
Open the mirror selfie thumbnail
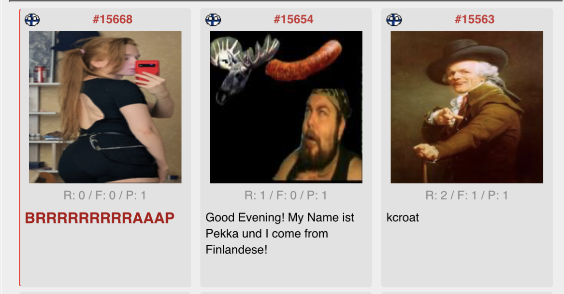[105, 107]
